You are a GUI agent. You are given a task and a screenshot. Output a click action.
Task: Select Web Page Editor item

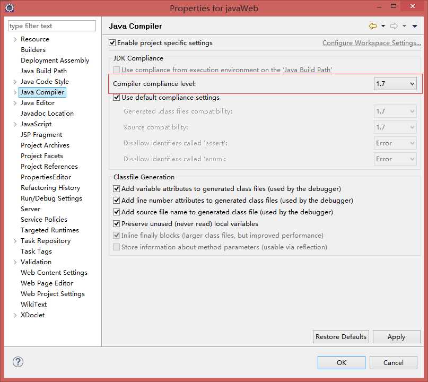(47, 283)
